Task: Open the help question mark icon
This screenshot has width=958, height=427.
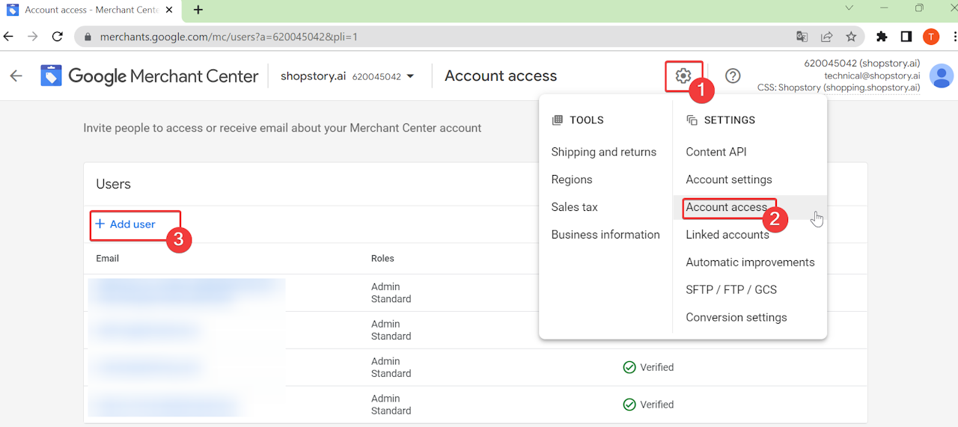Action: tap(733, 76)
